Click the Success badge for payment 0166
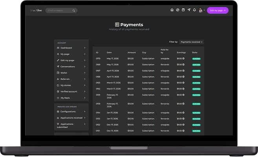The height and width of the screenshot is (157, 258). [x=196, y=77]
